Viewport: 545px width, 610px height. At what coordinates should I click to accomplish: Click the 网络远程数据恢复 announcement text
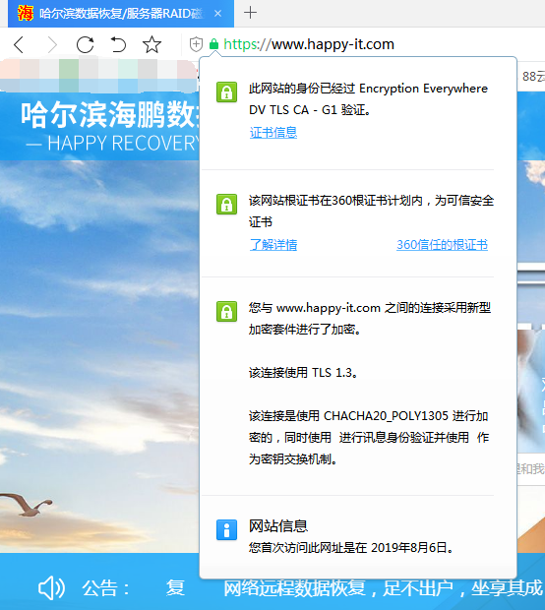[294, 587]
